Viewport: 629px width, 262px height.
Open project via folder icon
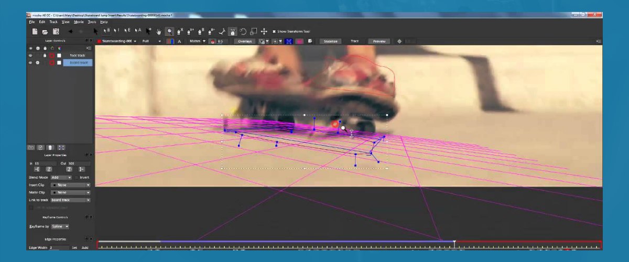pos(46,31)
